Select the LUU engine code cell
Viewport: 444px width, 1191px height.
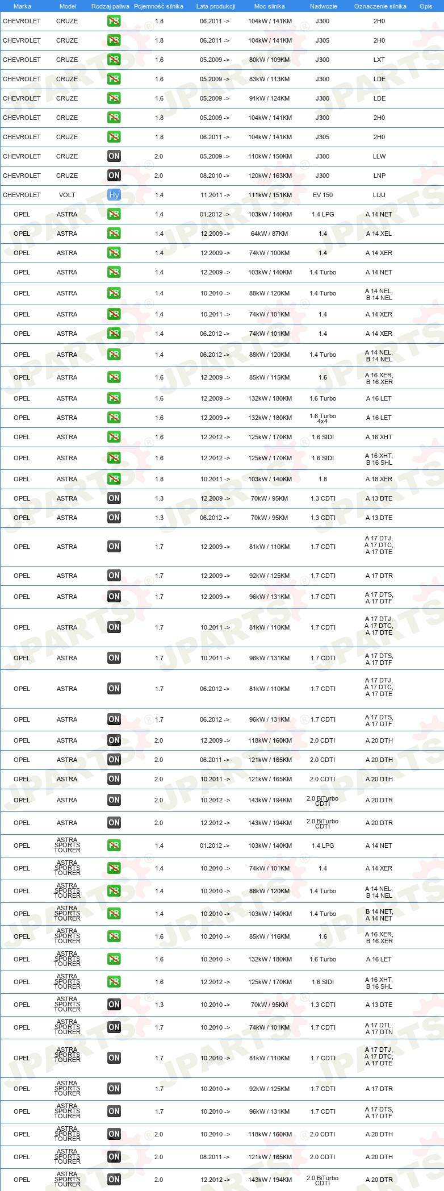379,195
